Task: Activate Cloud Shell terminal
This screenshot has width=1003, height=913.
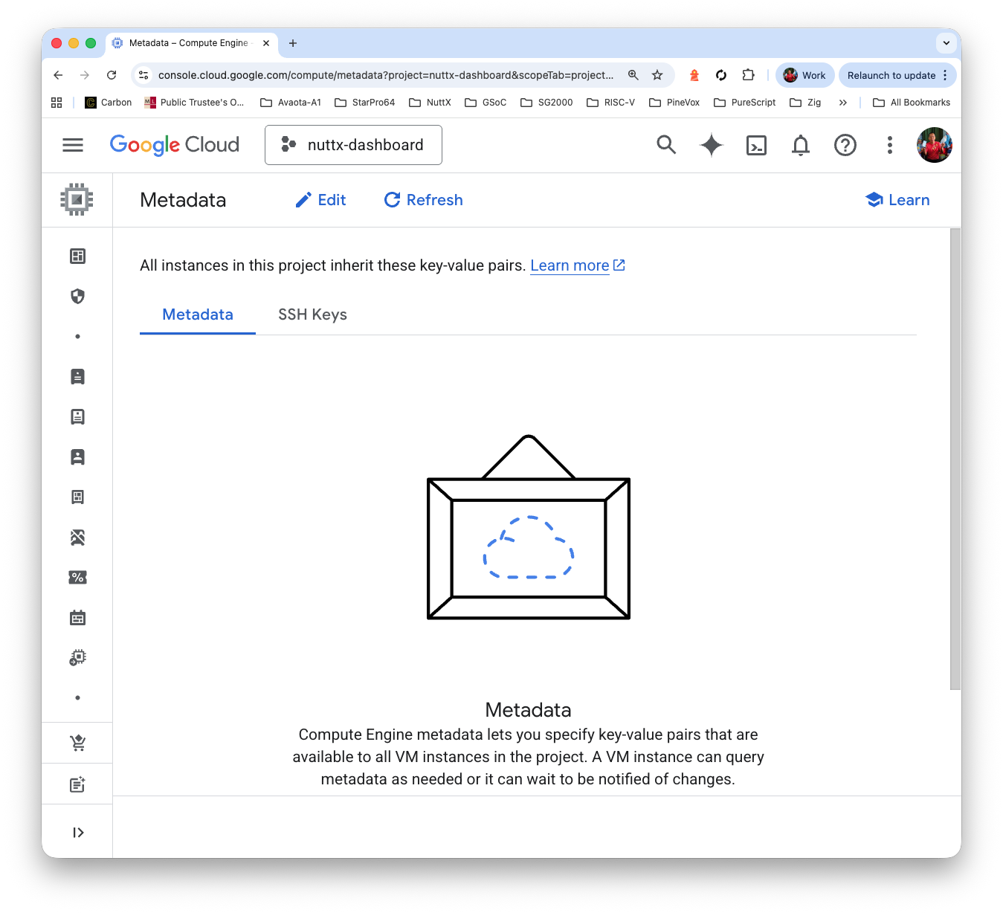Action: (756, 145)
